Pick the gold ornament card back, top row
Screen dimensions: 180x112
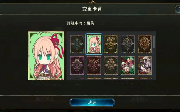click(x=111, y=44)
